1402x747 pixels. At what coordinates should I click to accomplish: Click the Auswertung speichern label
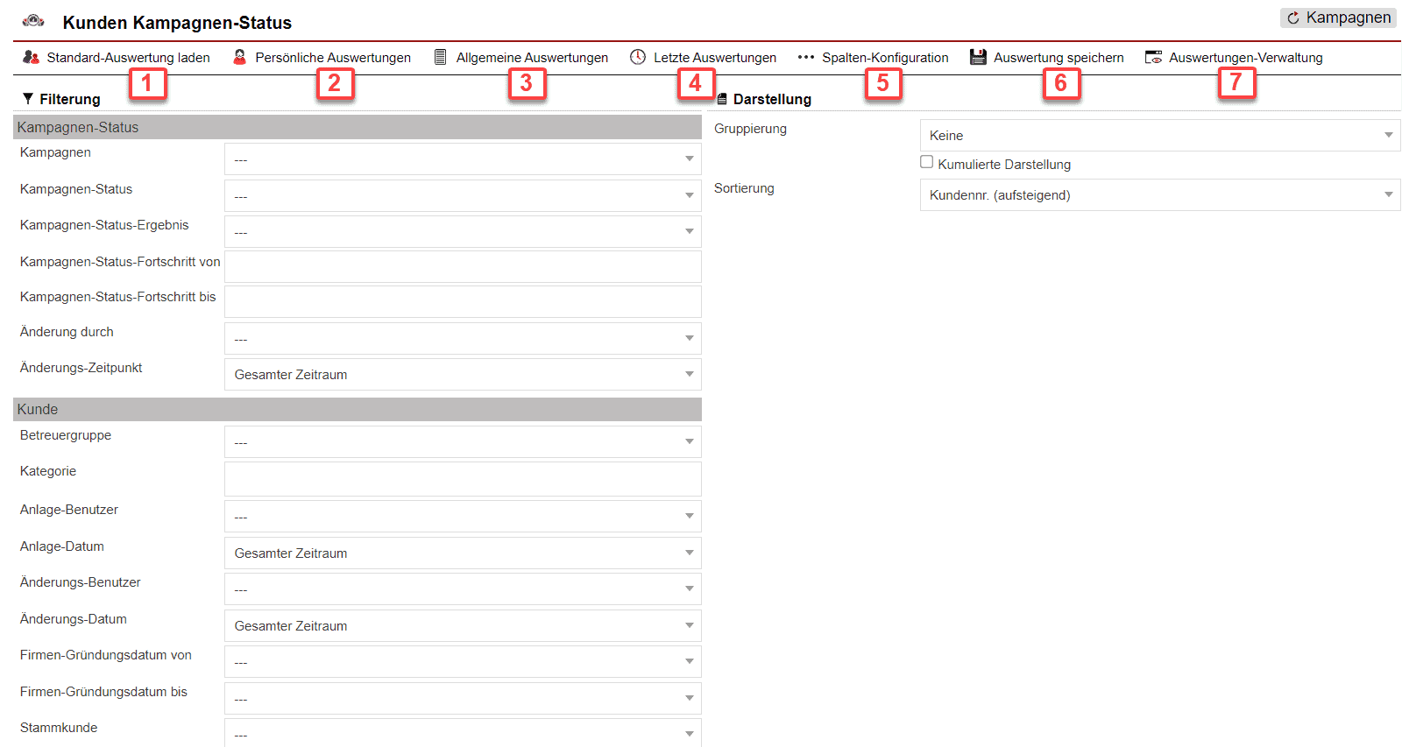[1059, 58]
